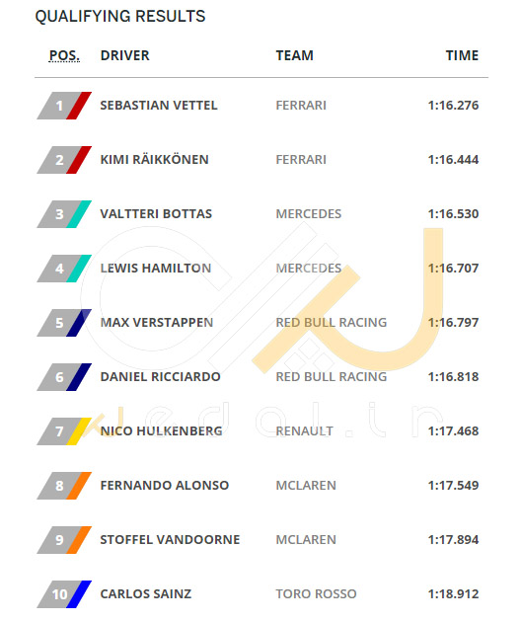Click the DRIVER column header
The height and width of the screenshot is (622, 522).
(125, 55)
